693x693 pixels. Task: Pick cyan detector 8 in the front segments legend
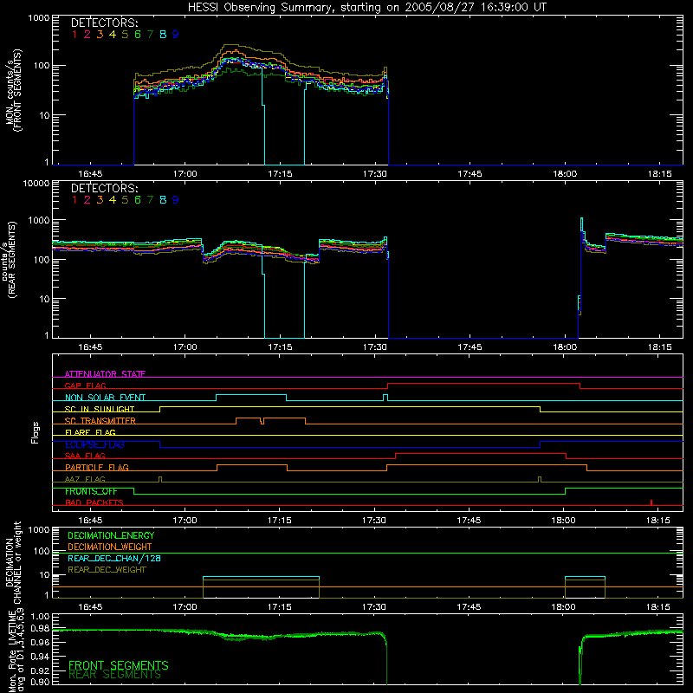coord(163,35)
